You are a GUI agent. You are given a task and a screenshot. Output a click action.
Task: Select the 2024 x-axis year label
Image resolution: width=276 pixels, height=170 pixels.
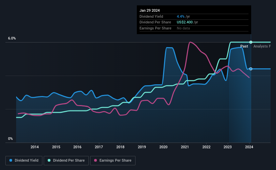click(249, 147)
